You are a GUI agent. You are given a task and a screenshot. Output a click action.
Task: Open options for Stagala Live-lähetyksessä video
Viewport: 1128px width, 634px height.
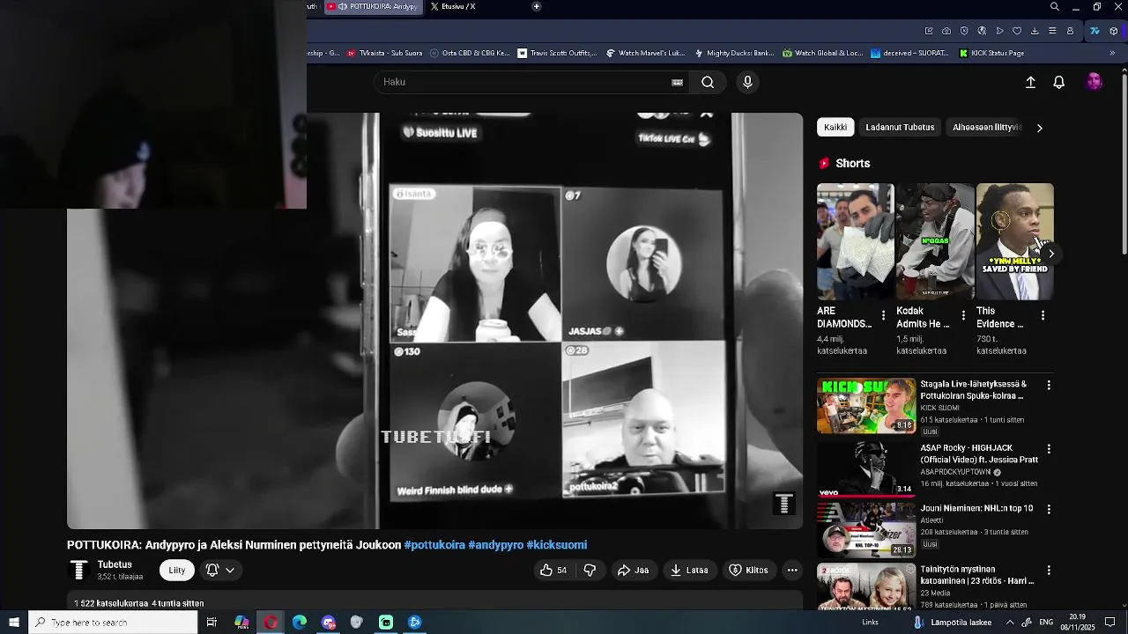[x=1049, y=386]
